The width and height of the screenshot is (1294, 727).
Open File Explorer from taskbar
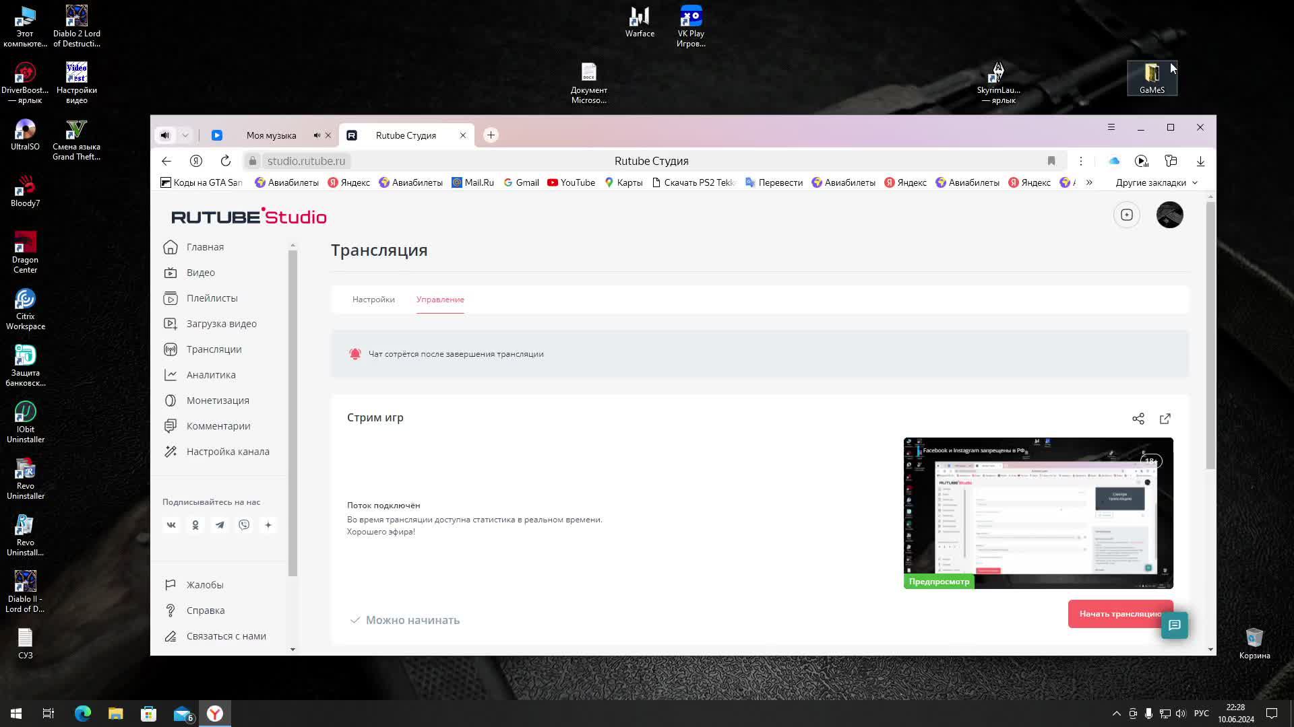(116, 714)
